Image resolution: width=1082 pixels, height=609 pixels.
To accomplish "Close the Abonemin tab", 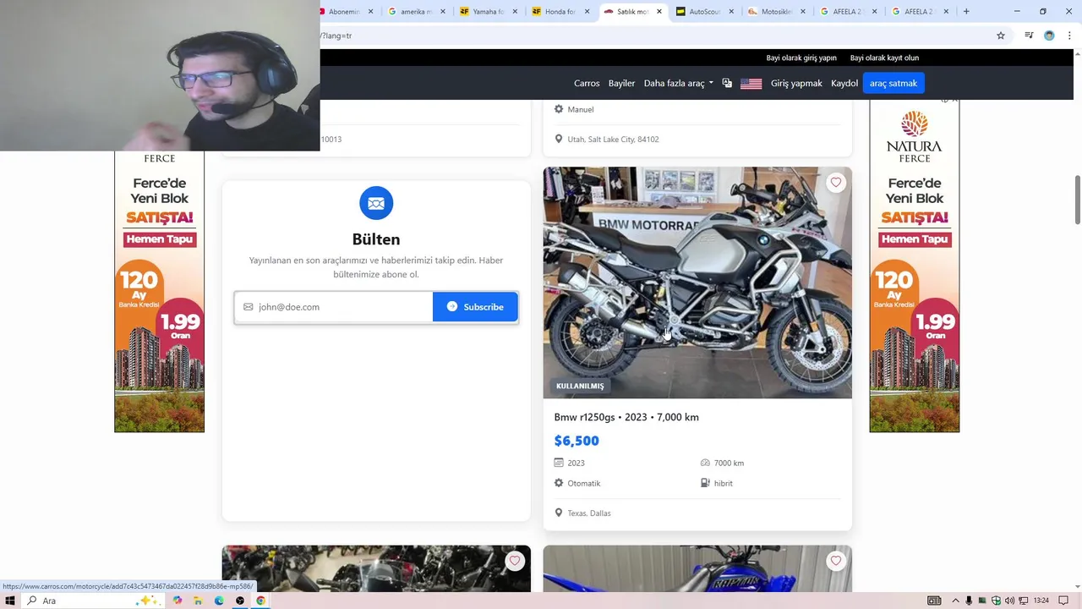I will [371, 12].
